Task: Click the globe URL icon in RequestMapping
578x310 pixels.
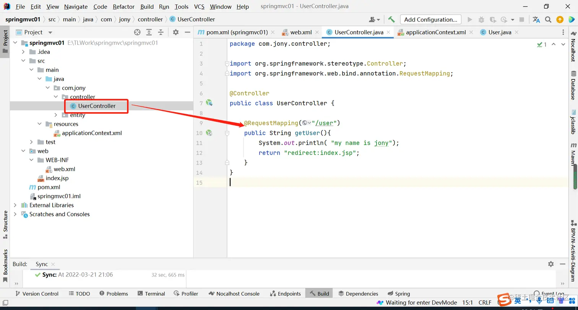Action: tap(305, 123)
